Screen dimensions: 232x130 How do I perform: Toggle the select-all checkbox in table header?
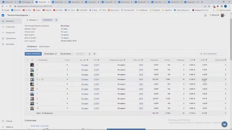27,60
